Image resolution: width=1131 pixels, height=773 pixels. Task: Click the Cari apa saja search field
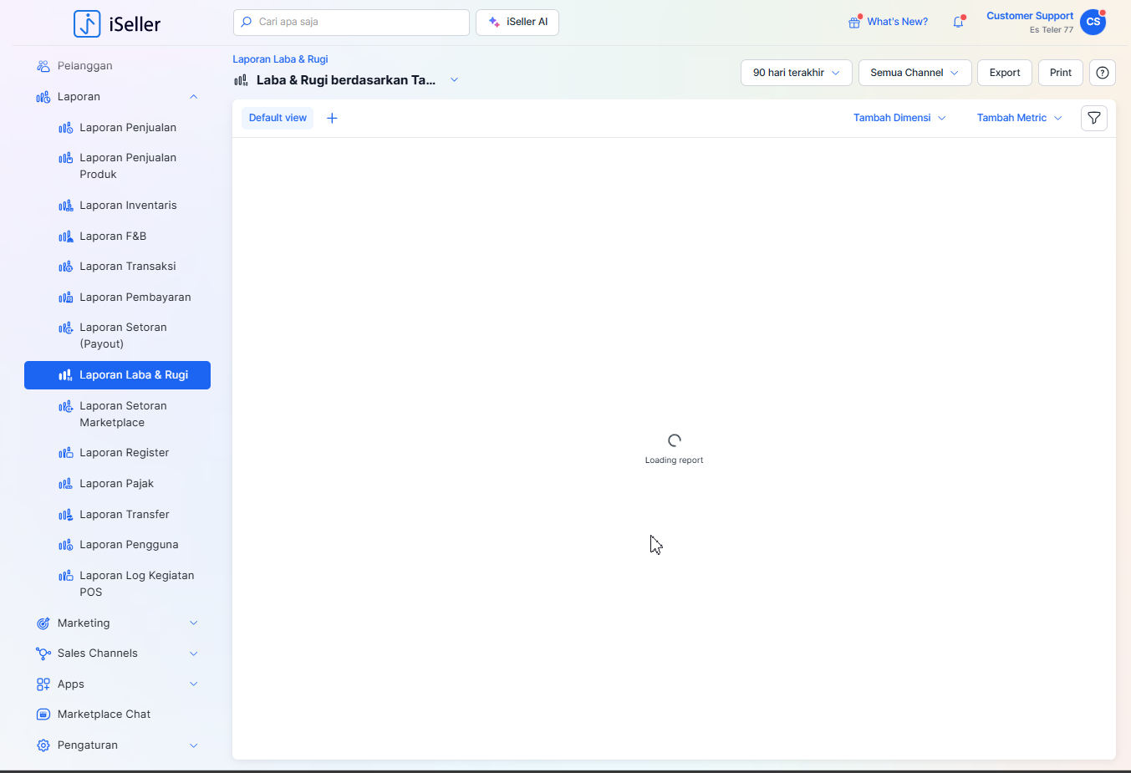click(x=351, y=23)
